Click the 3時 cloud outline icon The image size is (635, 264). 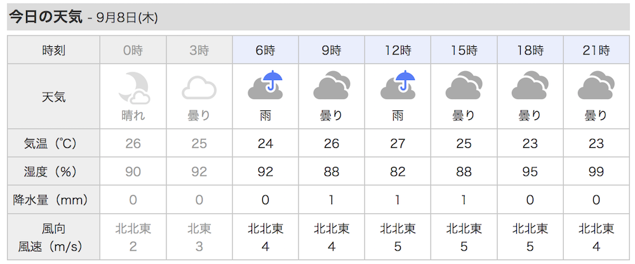[x=199, y=88]
